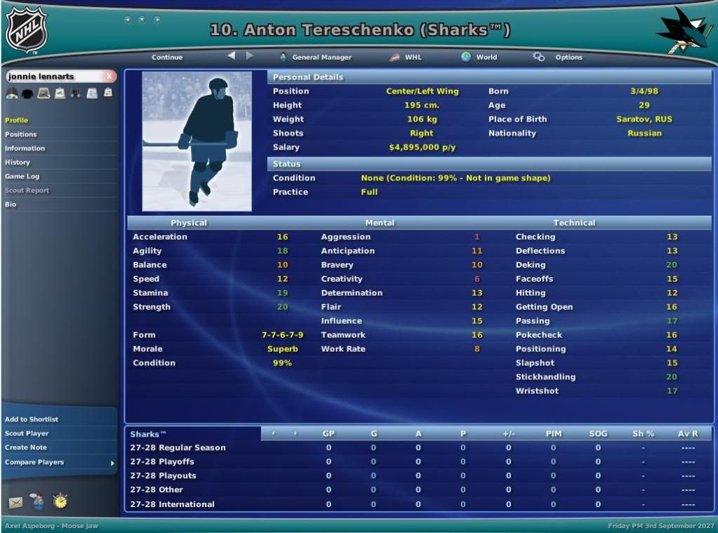Open the mail envelope icon
The height and width of the screenshot is (533, 718).
coord(15,503)
